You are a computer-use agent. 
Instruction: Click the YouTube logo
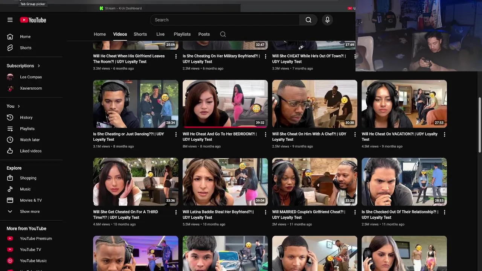point(33,20)
